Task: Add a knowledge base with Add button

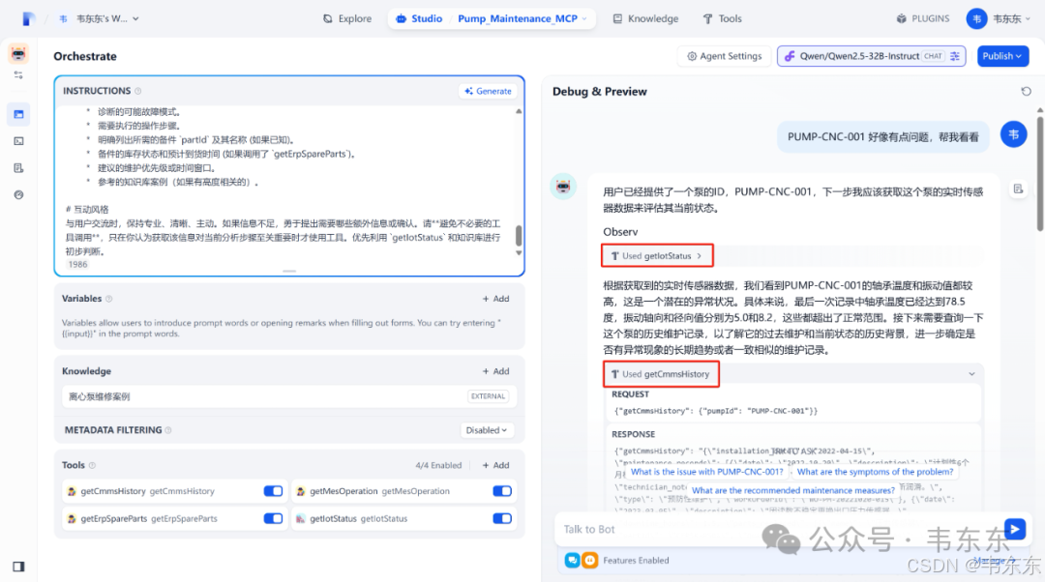Action: point(495,371)
